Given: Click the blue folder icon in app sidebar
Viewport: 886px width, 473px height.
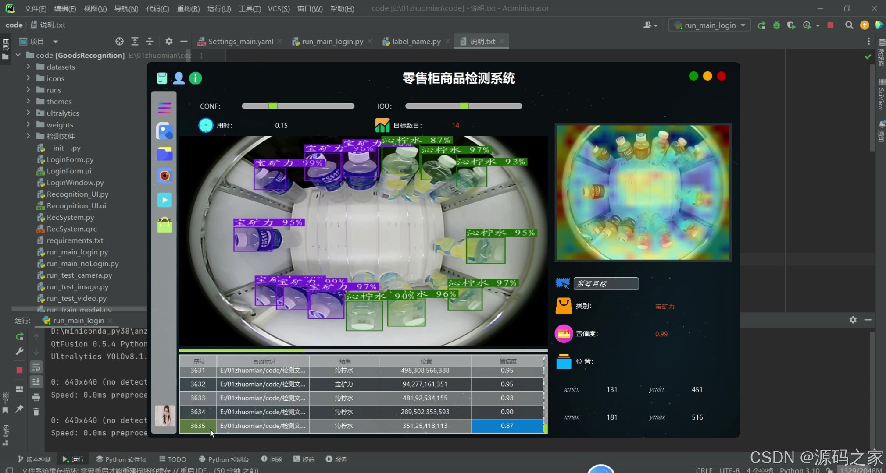Looking at the screenshot, I should 164,154.
